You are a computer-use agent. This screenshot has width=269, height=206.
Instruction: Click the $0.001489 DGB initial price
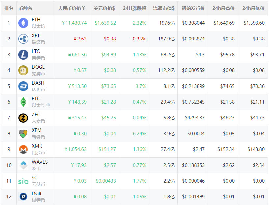[194, 197]
